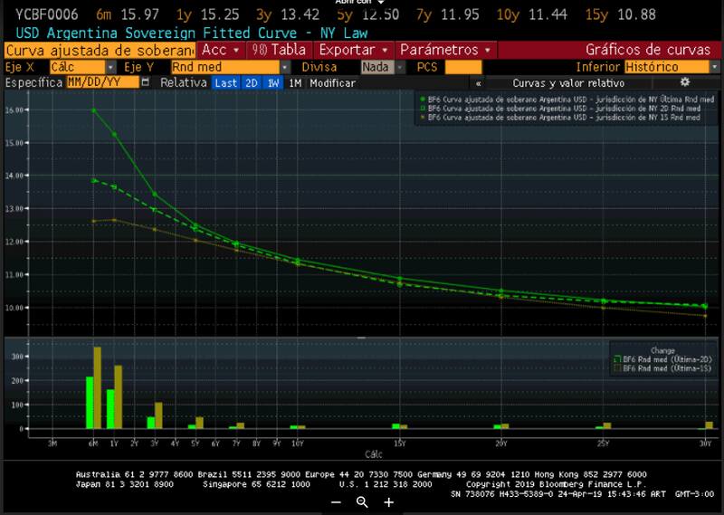Open the Exportar menu
This screenshot has width=724, height=515.
pyautogui.click(x=355, y=50)
